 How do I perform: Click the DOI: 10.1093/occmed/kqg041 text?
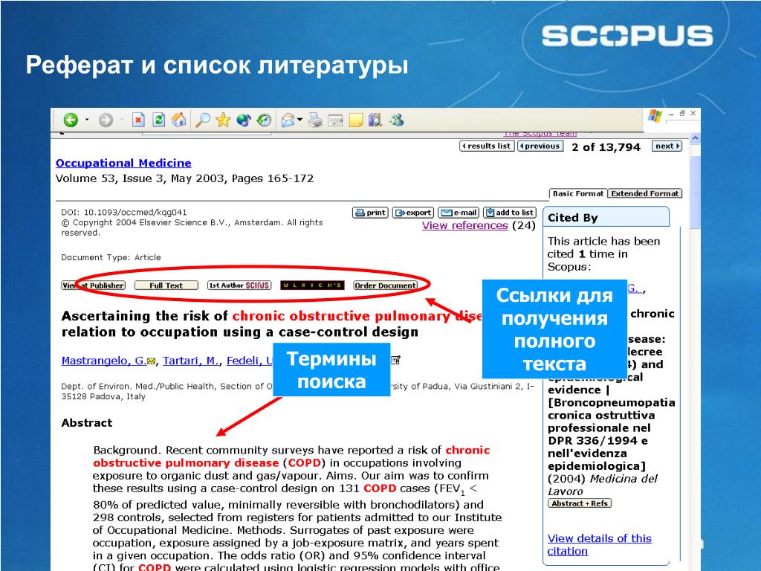coord(124,212)
